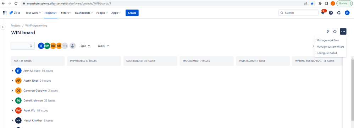Select Manage workflow menu item
Screen dimensions: 354x128
pos(330,40)
